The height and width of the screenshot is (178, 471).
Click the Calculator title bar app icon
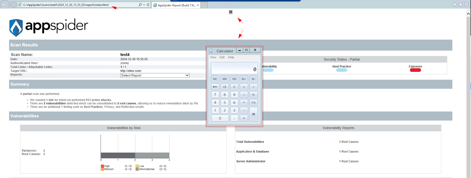pyautogui.click(x=211, y=51)
